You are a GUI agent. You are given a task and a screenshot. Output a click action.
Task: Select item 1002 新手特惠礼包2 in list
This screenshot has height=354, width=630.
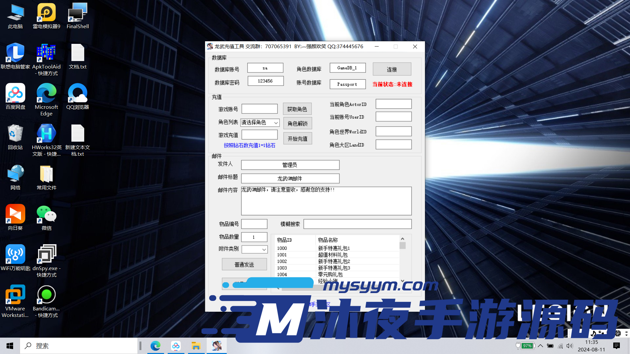pyautogui.click(x=334, y=261)
